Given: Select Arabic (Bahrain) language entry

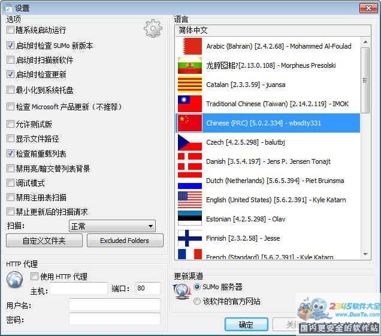Looking at the screenshot, I should pos(268,46).
